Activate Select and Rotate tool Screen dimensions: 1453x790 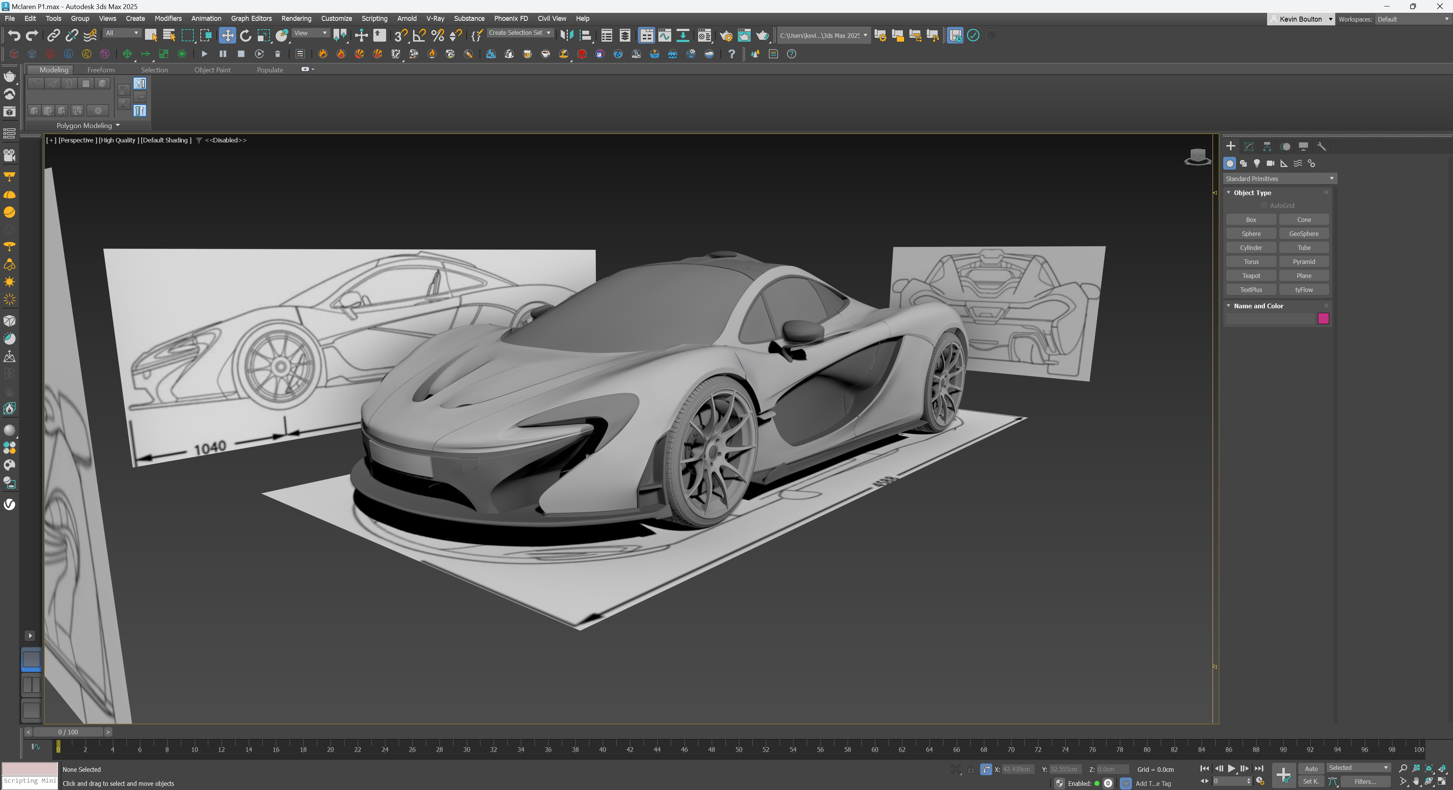click(245, 36)
